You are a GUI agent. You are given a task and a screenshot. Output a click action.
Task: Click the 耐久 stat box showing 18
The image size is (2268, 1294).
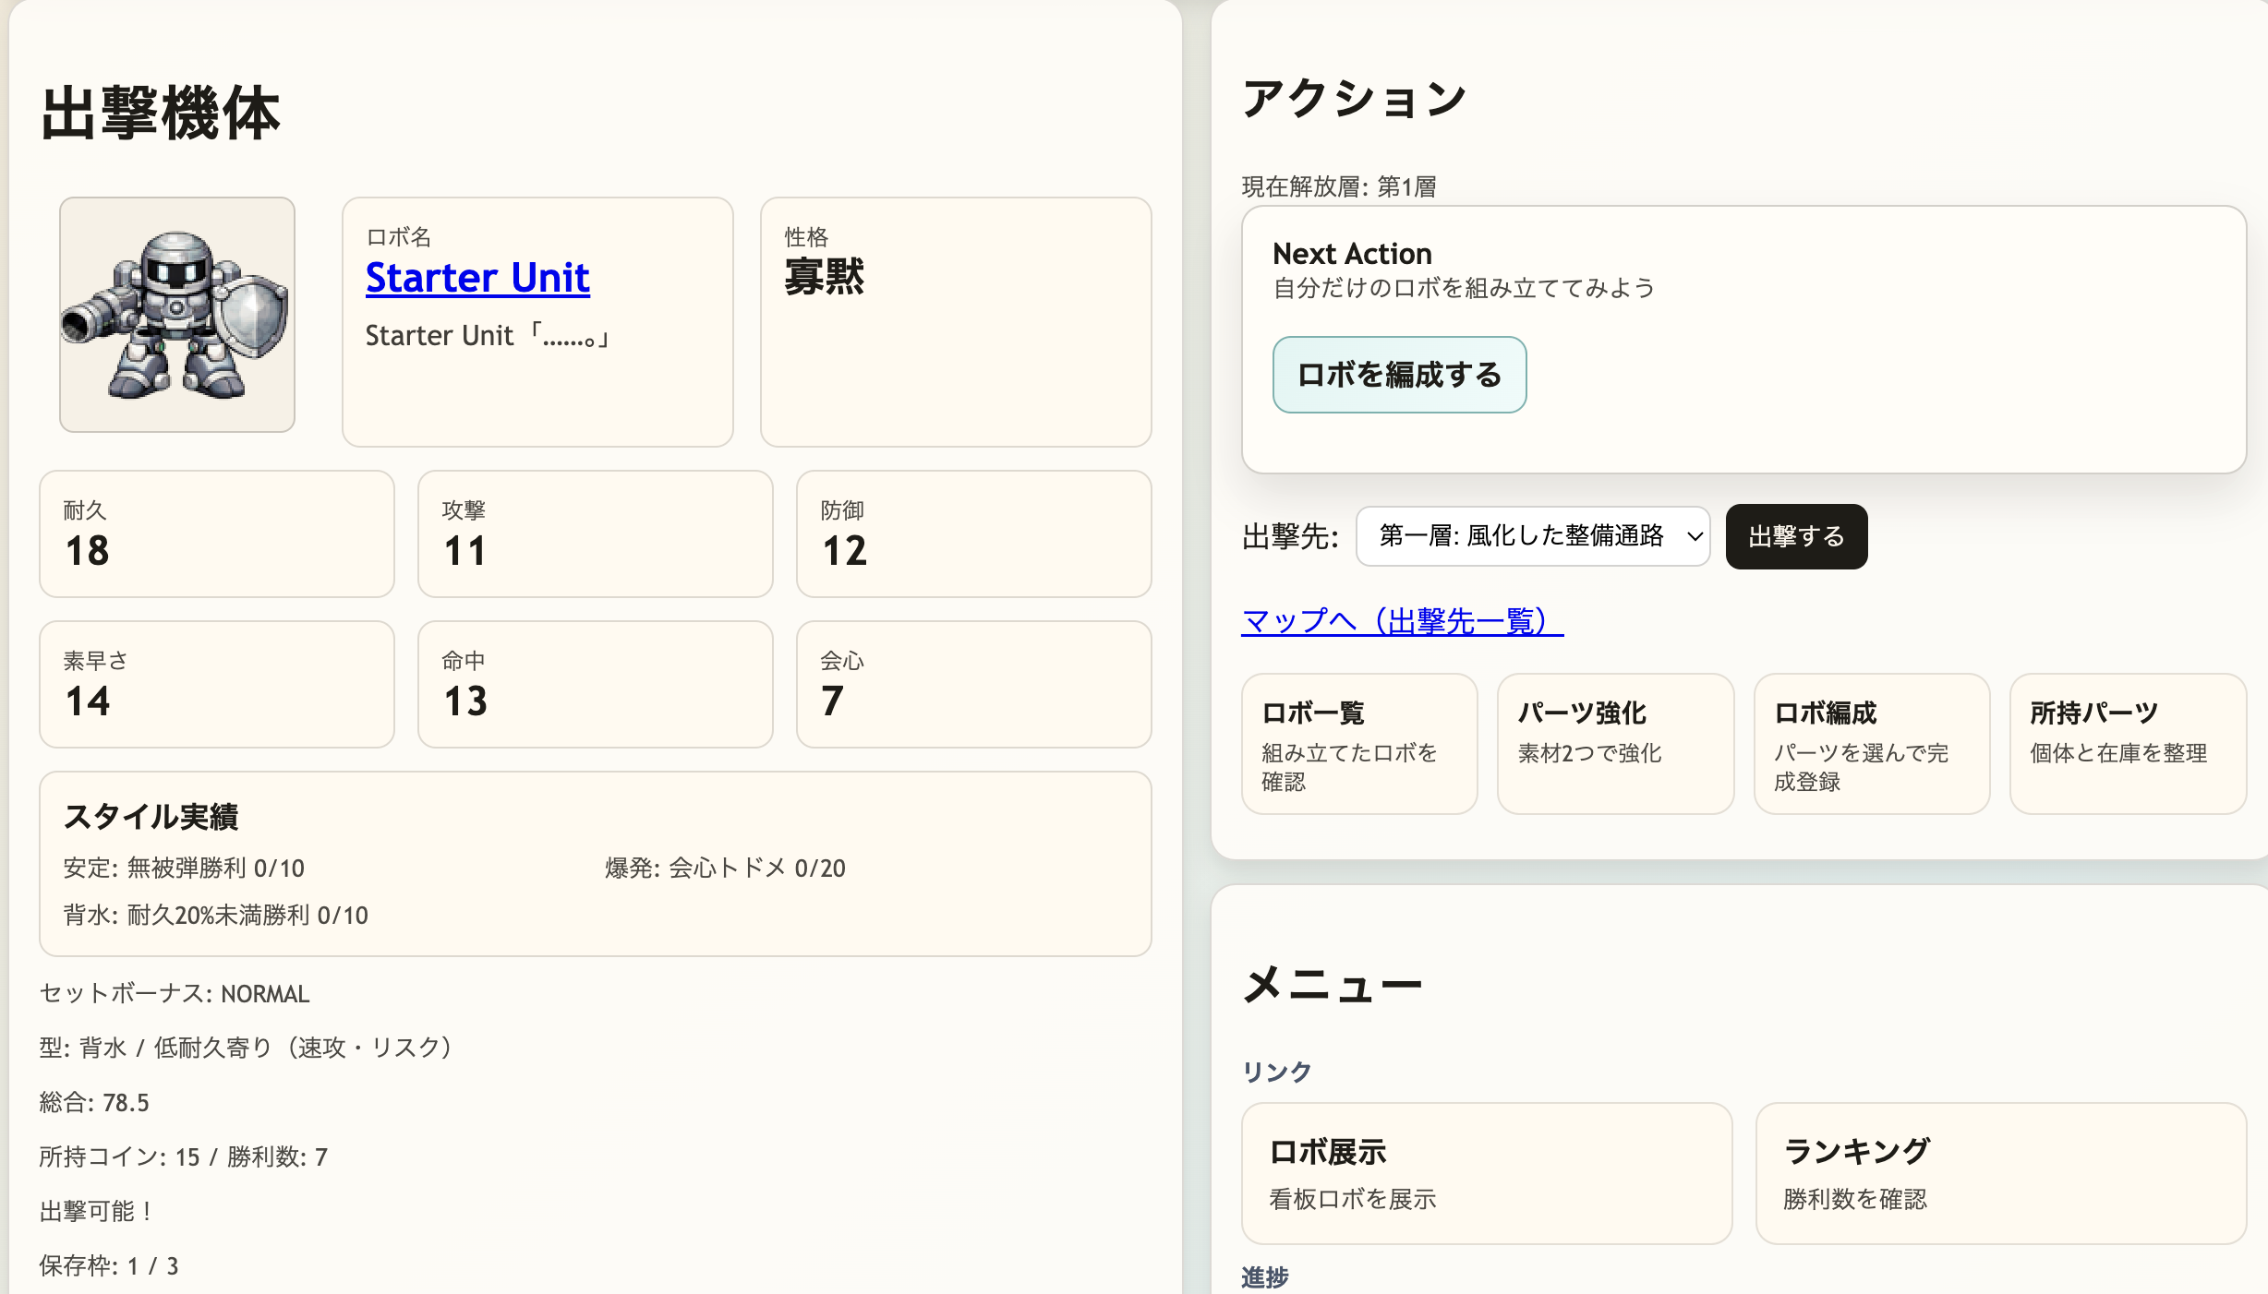[x=217, y=534]
